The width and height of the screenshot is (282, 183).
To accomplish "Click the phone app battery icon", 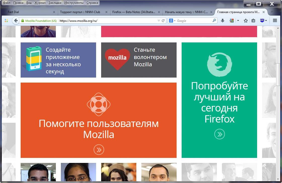I will coord(34,59).
